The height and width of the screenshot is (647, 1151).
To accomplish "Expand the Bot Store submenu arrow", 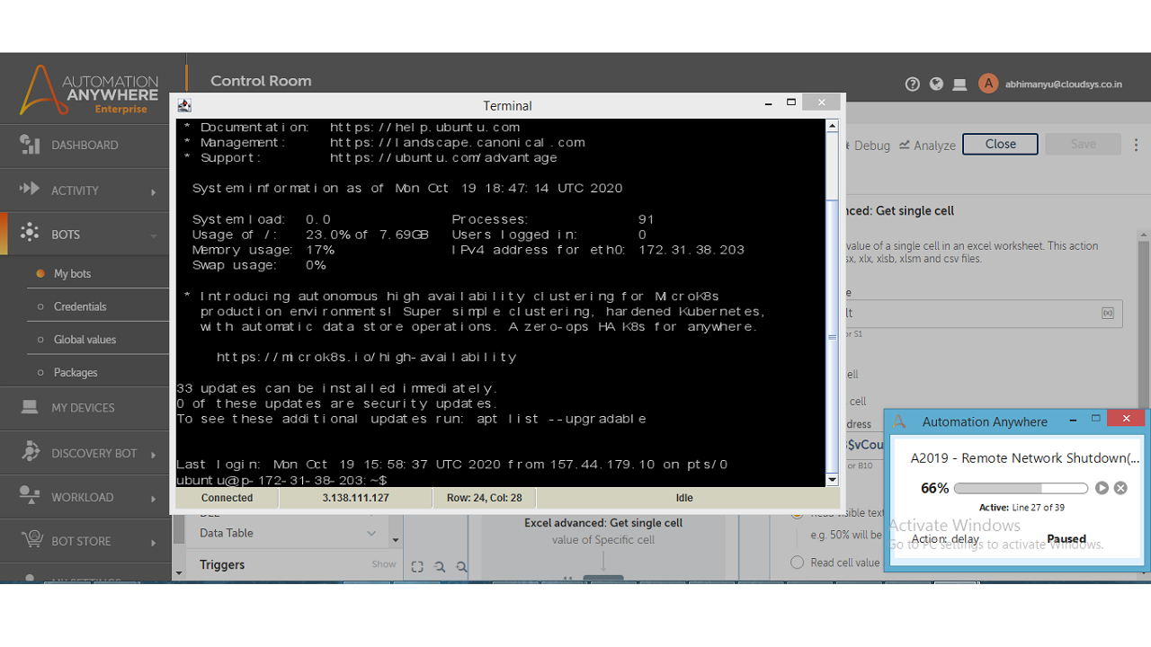I will click(154, 543).
